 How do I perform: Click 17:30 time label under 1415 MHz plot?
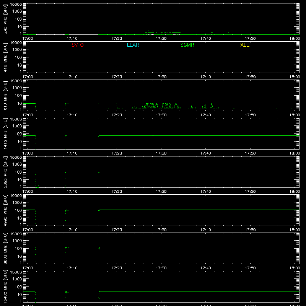[x=161, y=153]
